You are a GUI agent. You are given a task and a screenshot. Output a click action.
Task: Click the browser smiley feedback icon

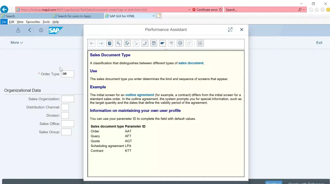coord(328,10)
